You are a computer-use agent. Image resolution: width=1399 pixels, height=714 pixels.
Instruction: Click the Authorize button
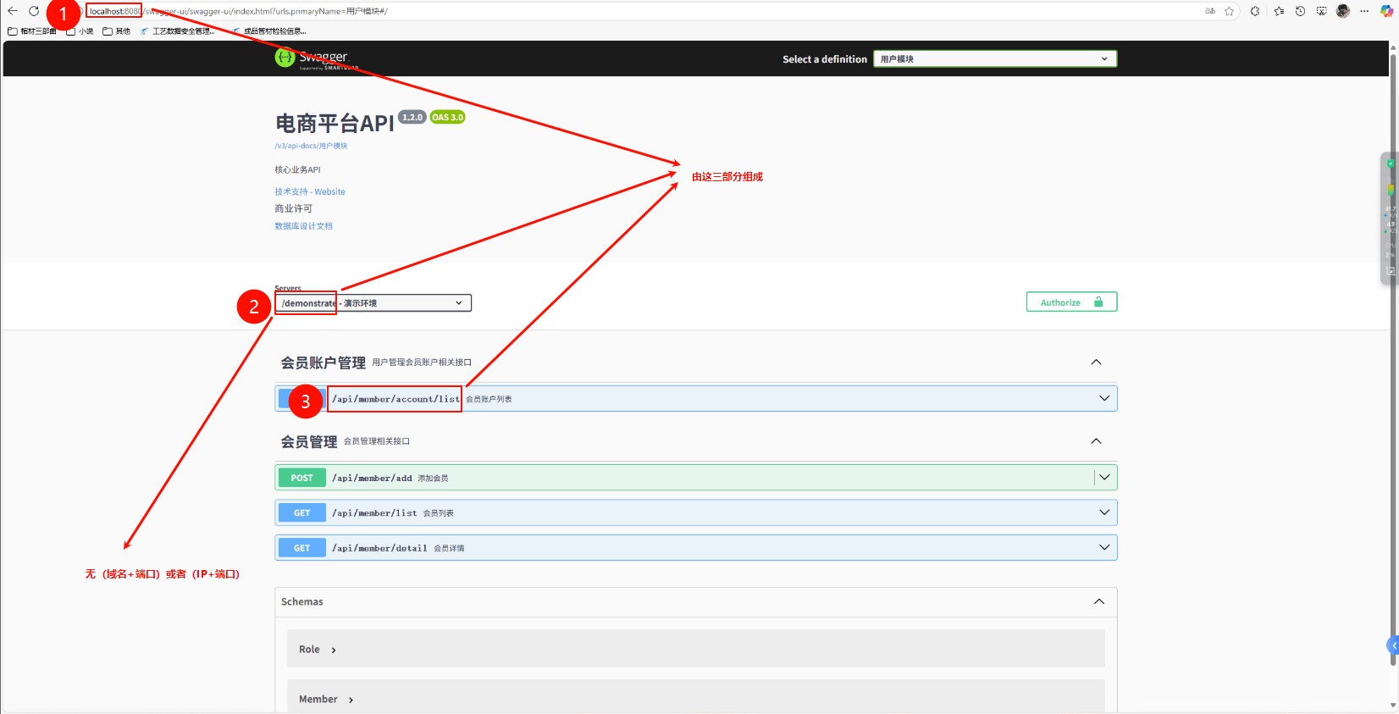click(x=1071, y=302)
